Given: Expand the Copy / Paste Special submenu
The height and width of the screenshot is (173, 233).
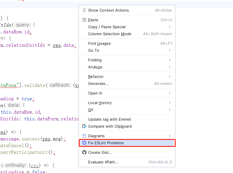Looking at the screenshot, I should [170, 27].
